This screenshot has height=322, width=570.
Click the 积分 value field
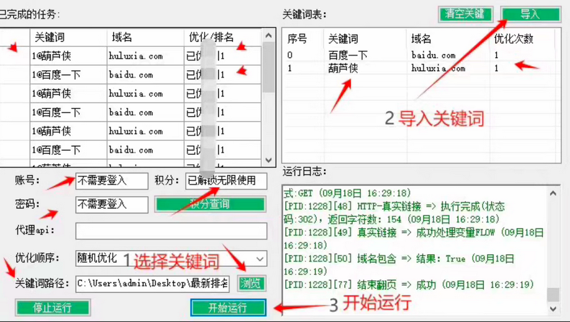pyautogui.click(x=226, y=181)
